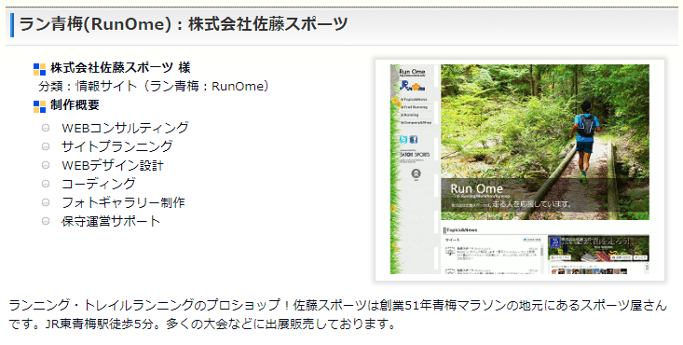Click the SATOH SPORTS logo in thumbnail
Screen dimensions: 683x345
click(415, 155)
